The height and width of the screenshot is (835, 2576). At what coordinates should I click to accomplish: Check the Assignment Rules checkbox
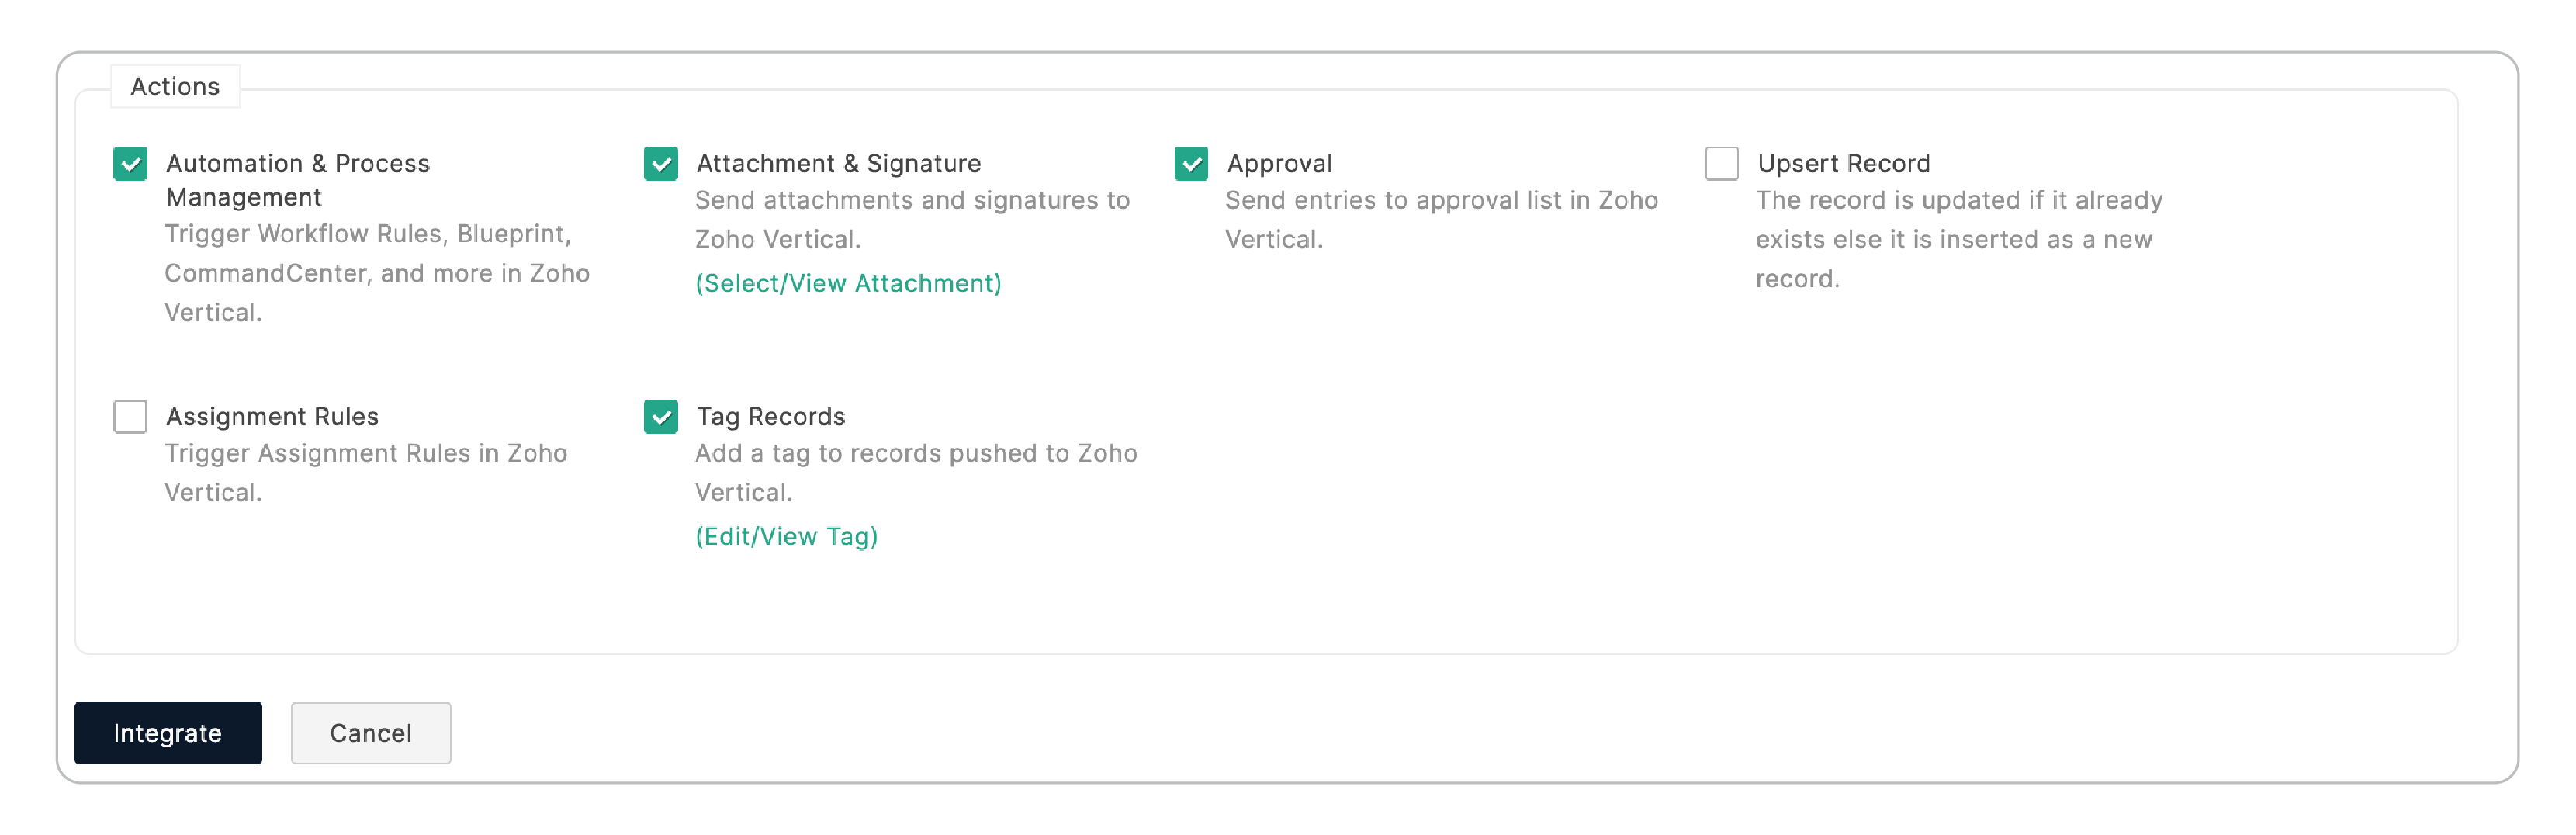click(130, 416)
